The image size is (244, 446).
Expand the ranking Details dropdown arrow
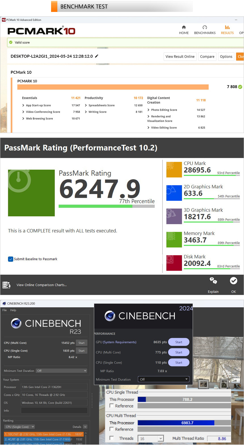tap(85, 427)
